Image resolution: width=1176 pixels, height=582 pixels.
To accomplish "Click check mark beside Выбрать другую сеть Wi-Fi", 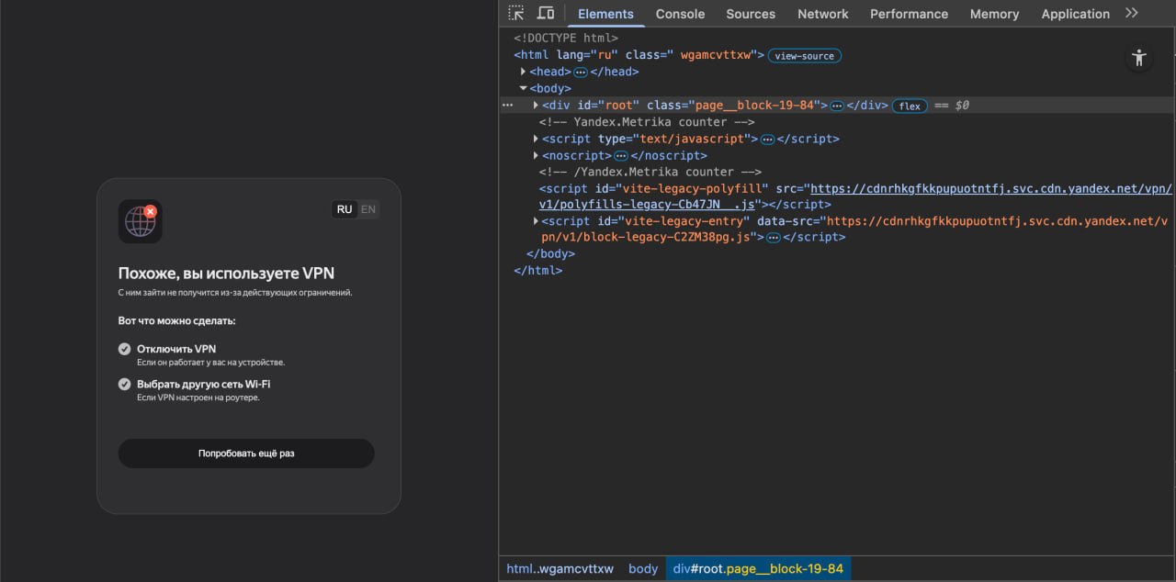I will 125,384.
